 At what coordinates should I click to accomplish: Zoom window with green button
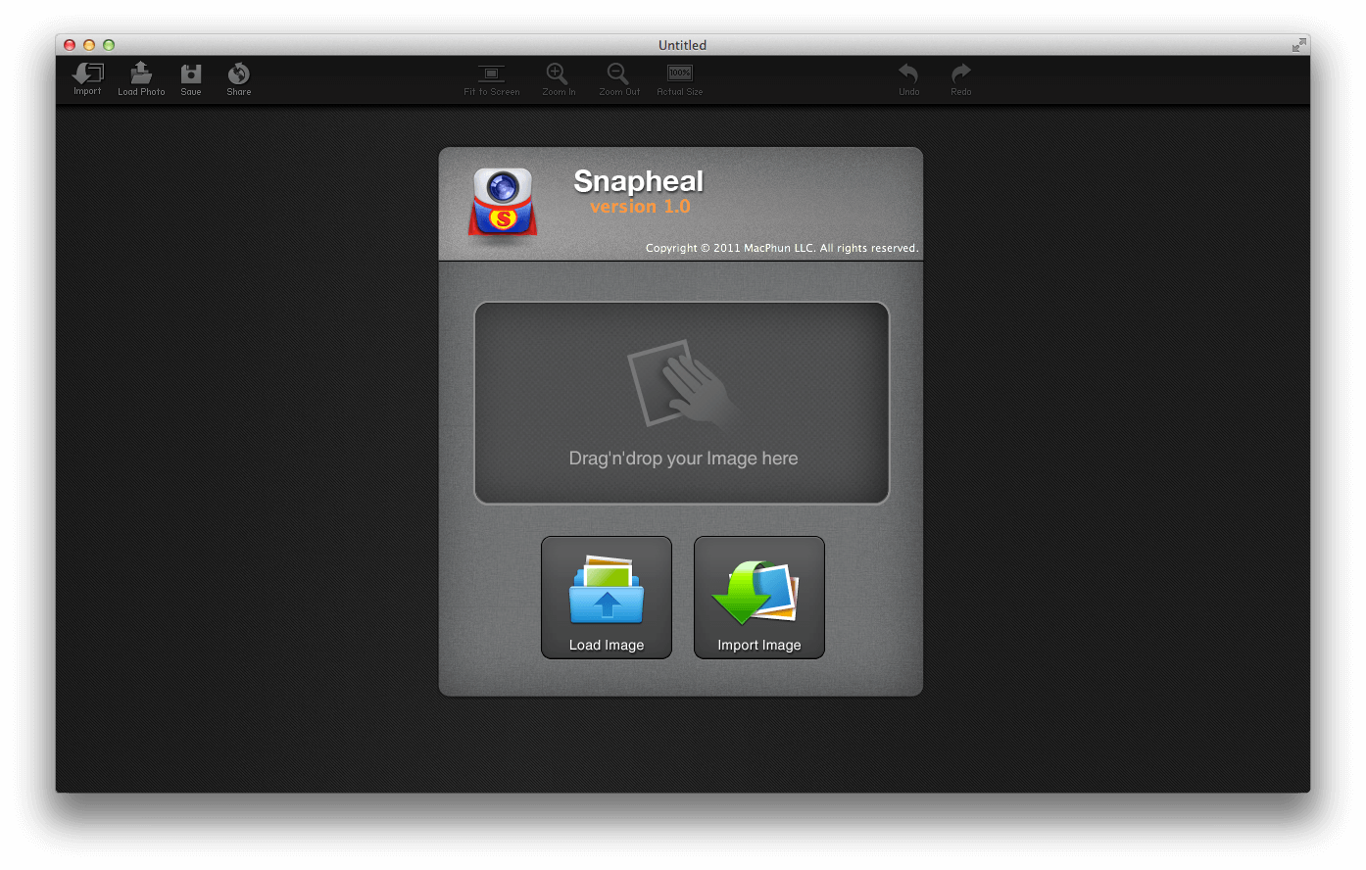[109, 45]
